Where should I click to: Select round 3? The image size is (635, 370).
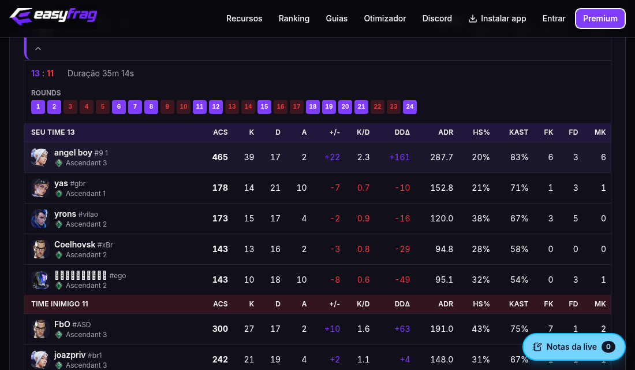point(70,107)
